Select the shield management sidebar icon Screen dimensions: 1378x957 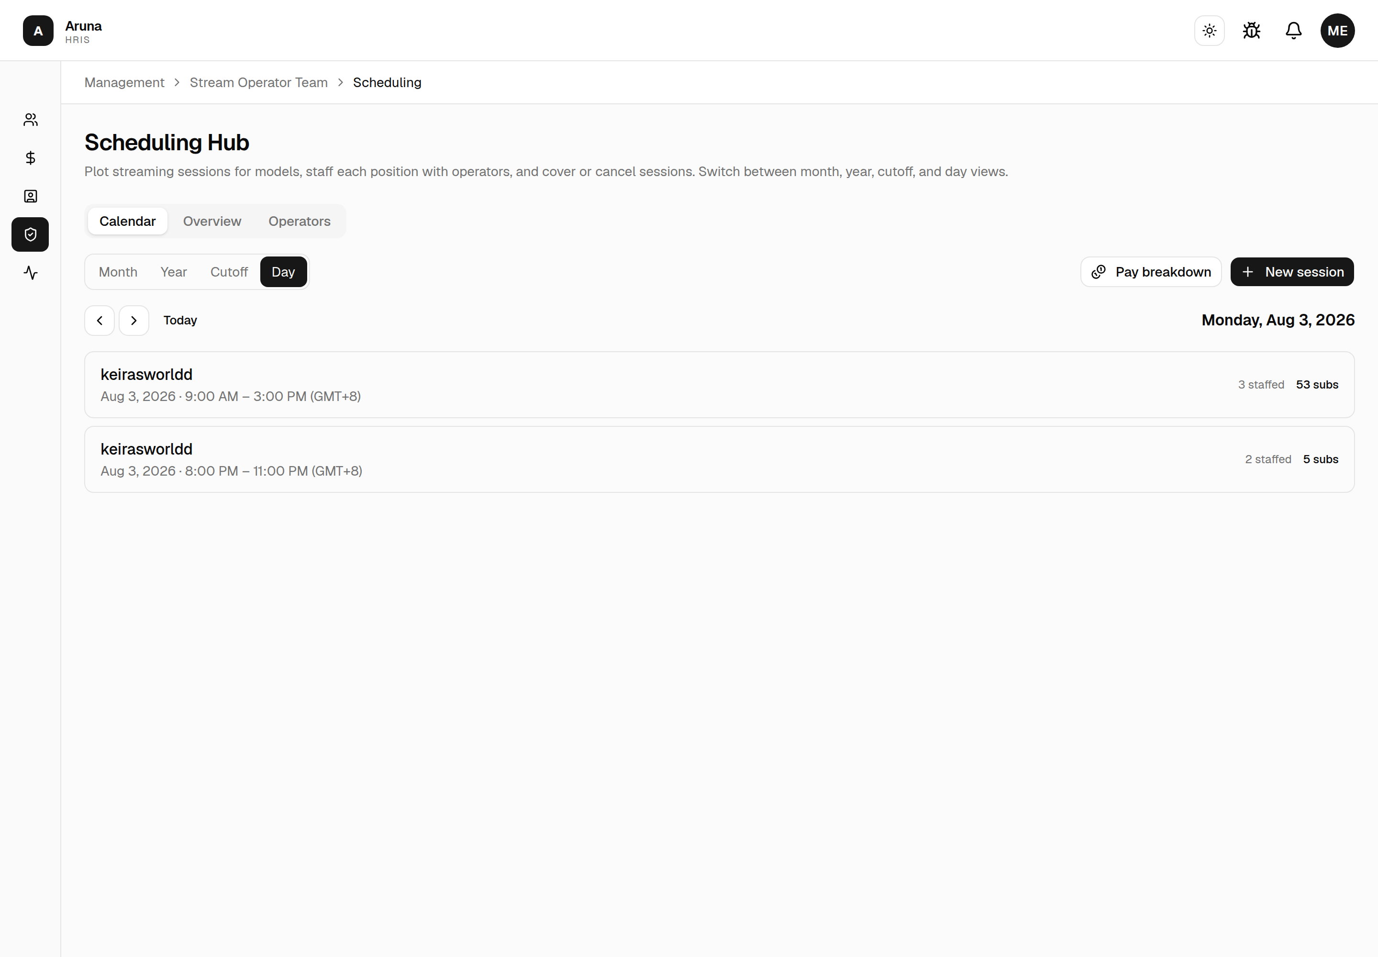click(x=31, y=234)
